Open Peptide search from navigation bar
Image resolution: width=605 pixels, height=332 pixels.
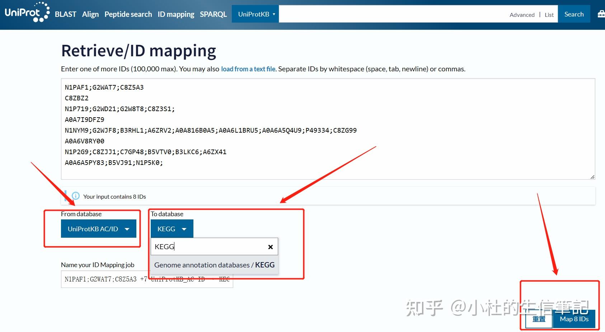(128, 14)
